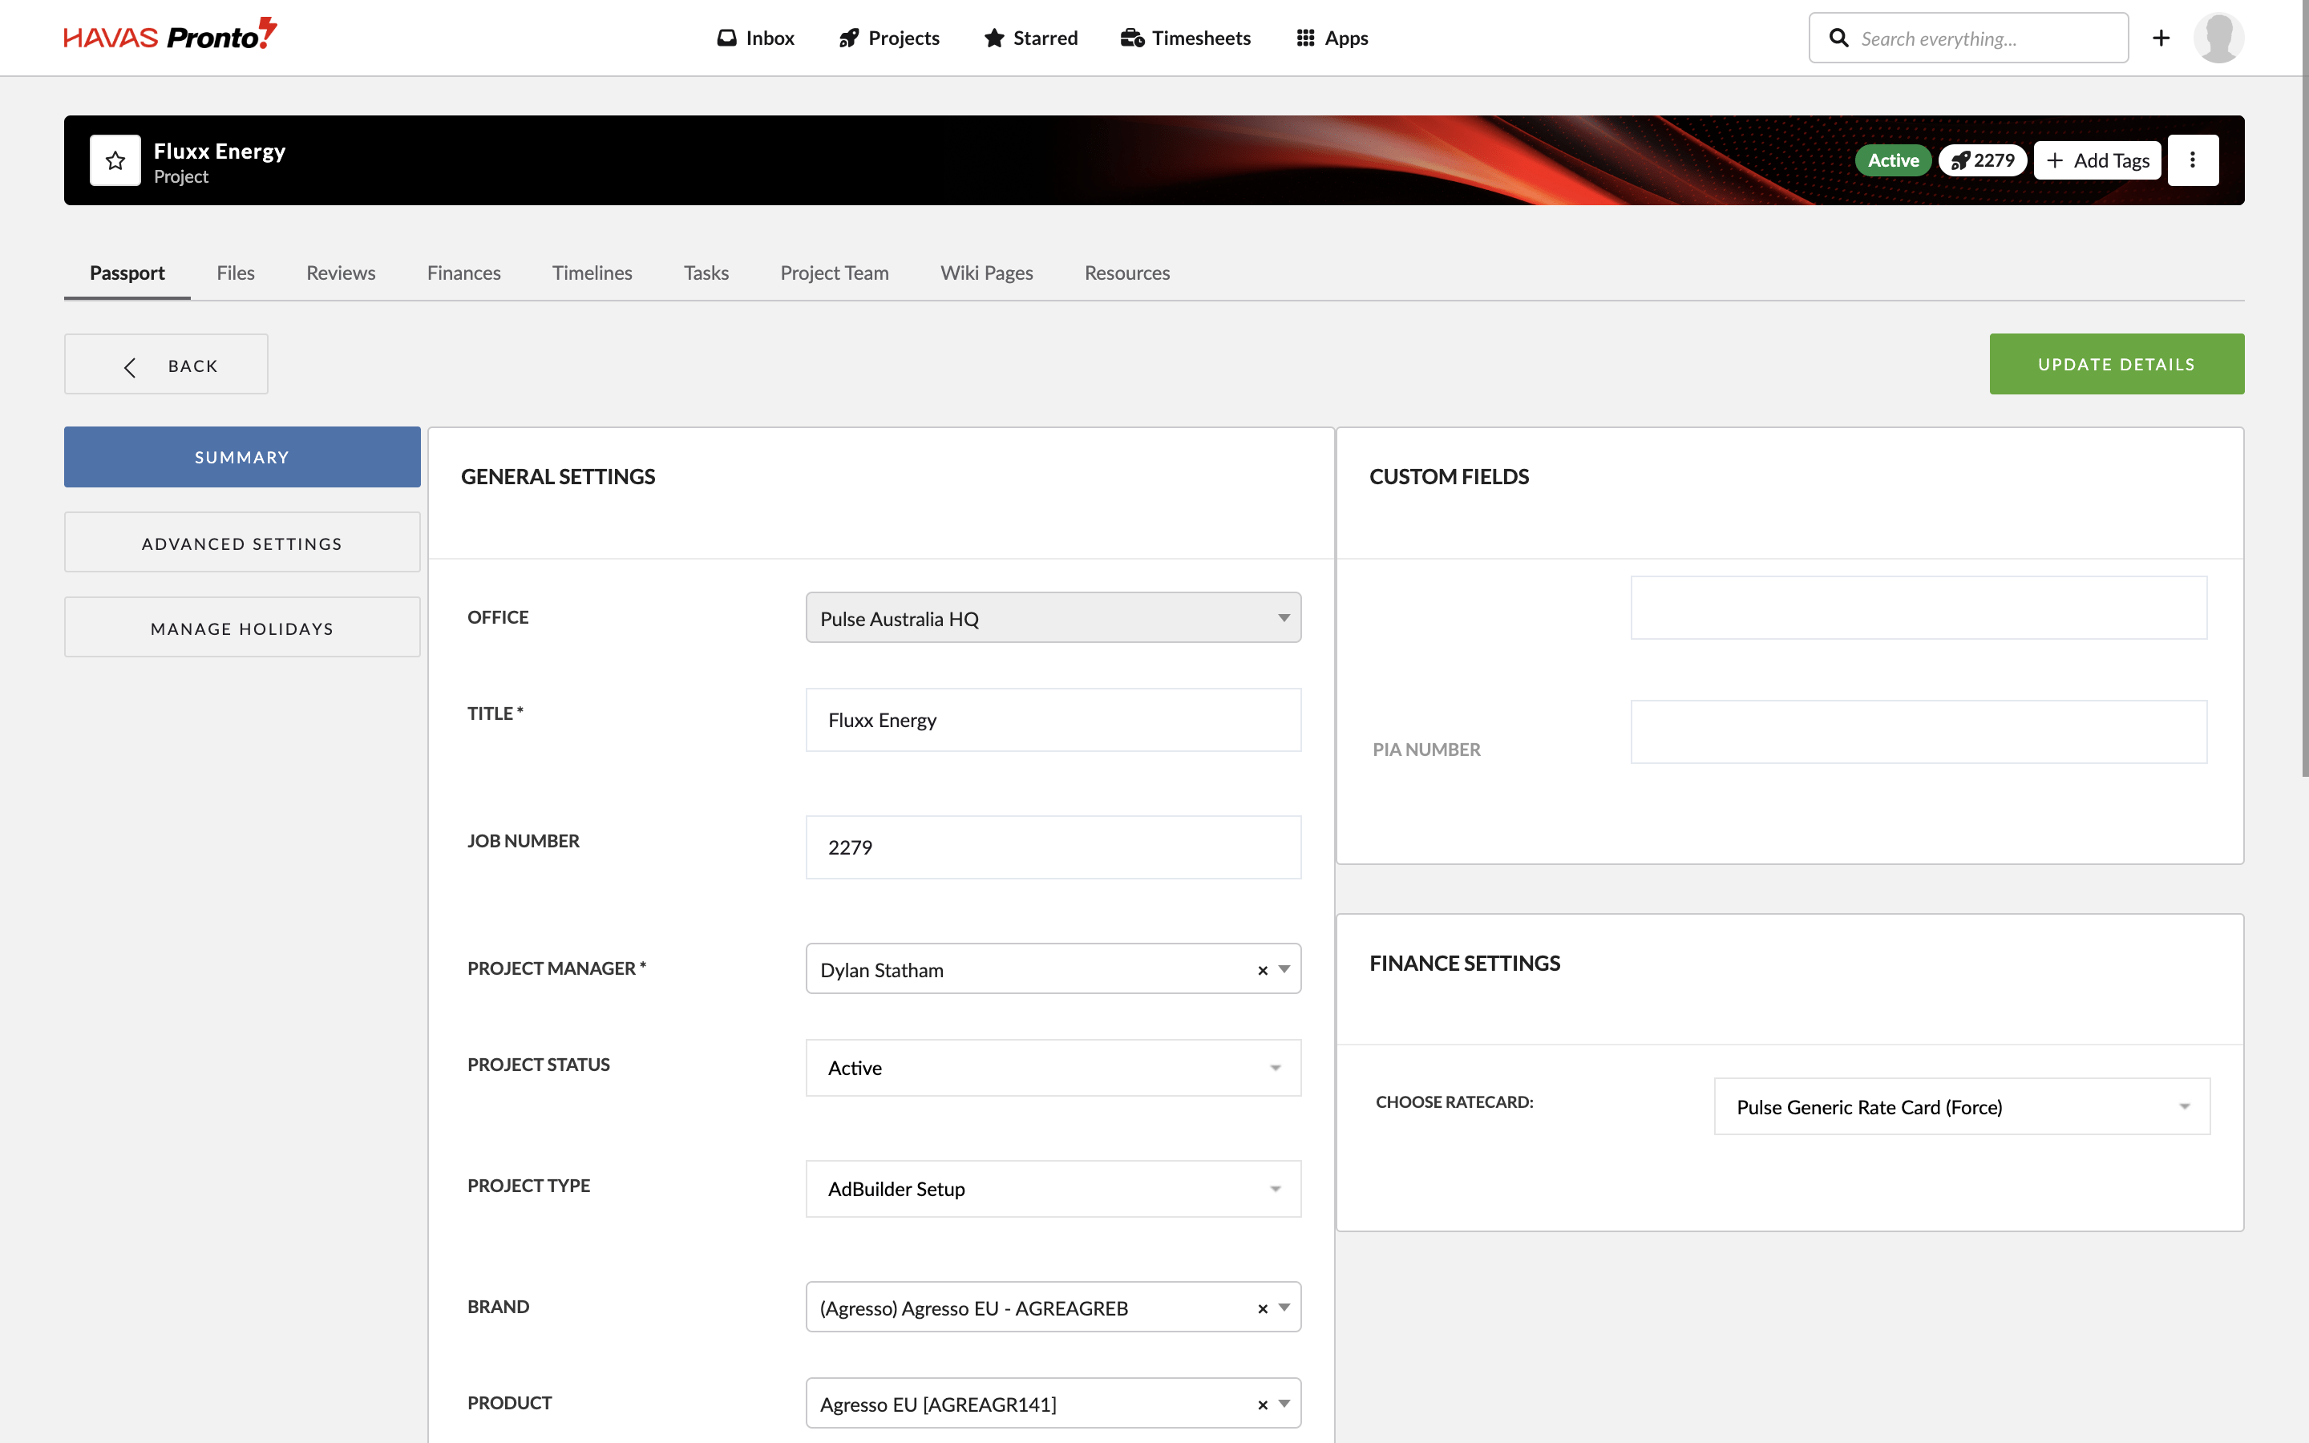Clear the Agresso EU brand selection
2309x1443 pixels.
click(1262, 1308)
